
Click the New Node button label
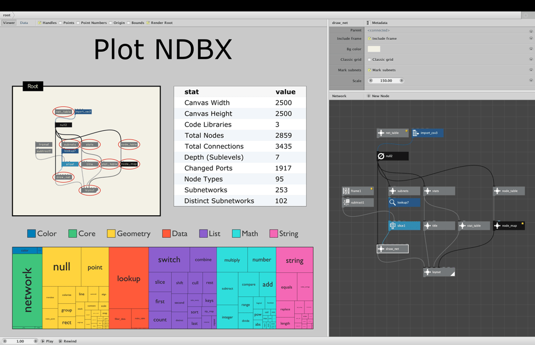point(380,96)
